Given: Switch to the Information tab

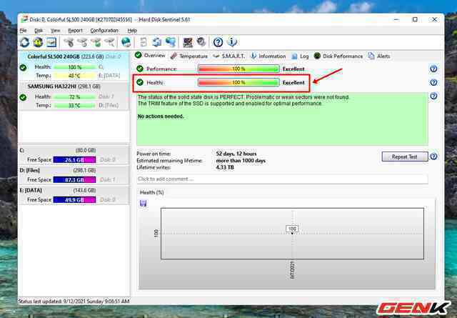Looking at the screenshot, I should [268, 56].
